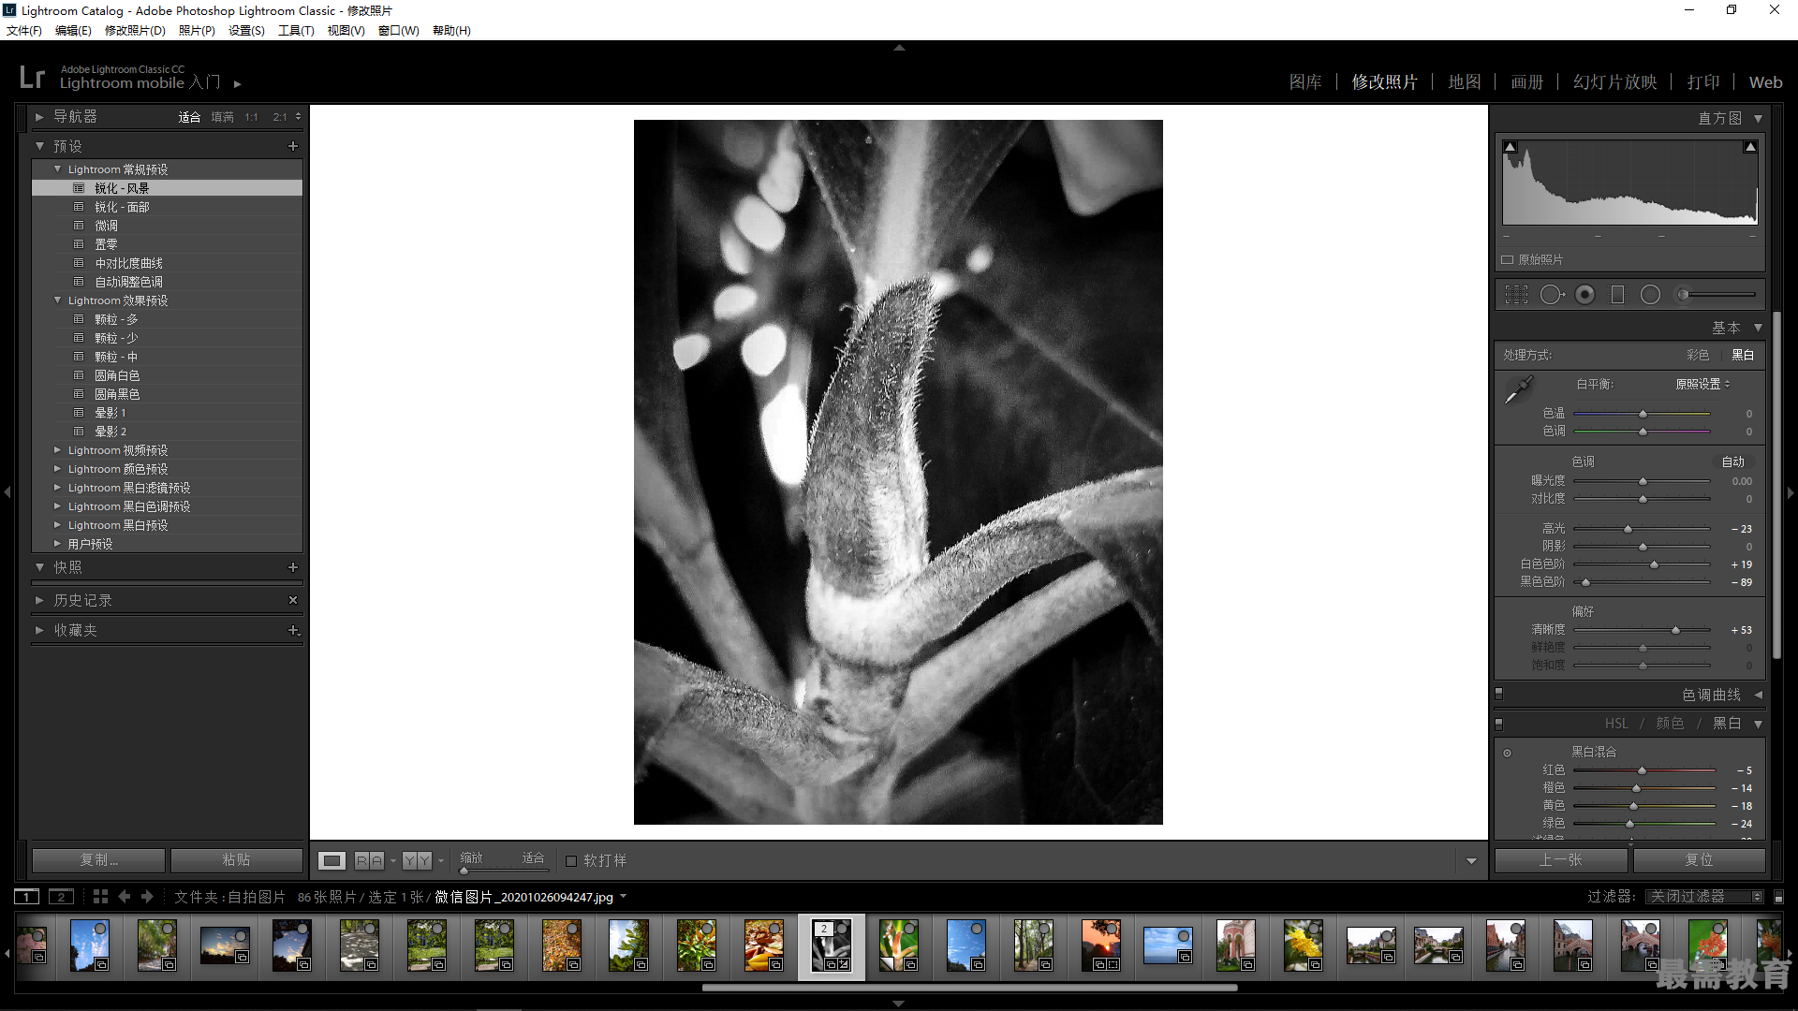Toggle the filter lock switch
1798x1011 pixels.
click(x=1778, y=897)
